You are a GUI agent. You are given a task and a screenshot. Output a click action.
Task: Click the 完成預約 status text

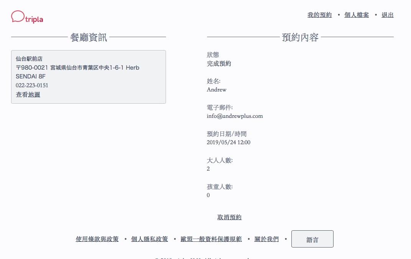(x=219, y=64)
